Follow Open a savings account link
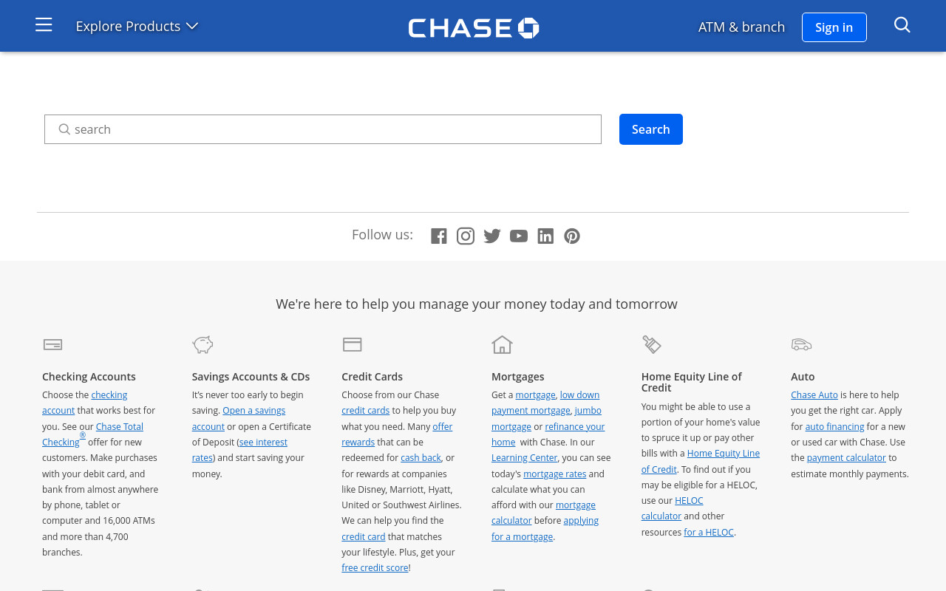Screen dimensions: 946x591 pos(238,418)
